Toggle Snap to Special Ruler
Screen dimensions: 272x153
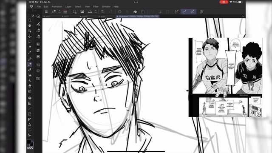pyautogui.click(x=184, y=11)
